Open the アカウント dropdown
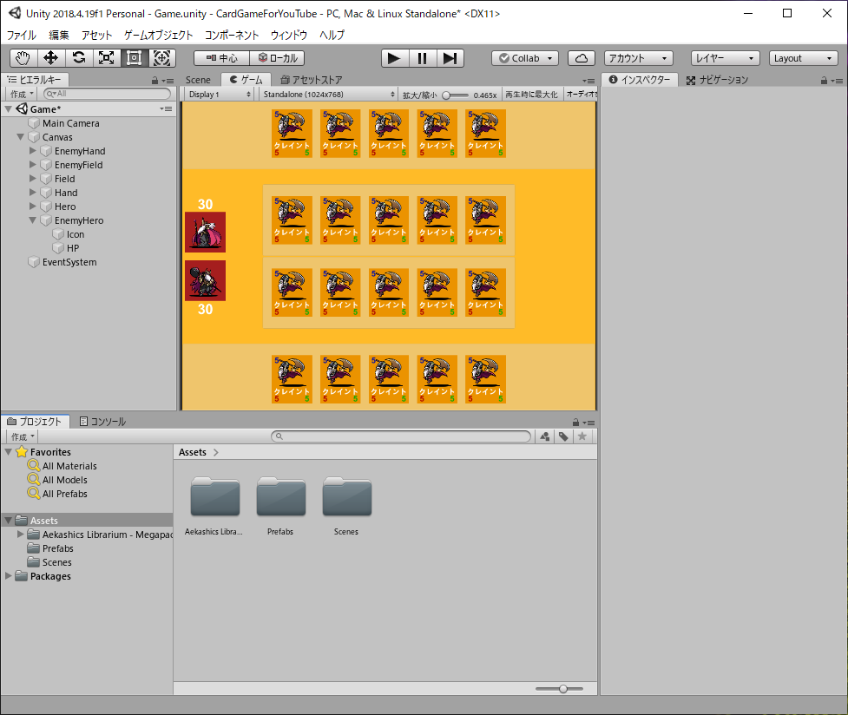The height and width of the screenshot is (715, 848). coord(638,58)
